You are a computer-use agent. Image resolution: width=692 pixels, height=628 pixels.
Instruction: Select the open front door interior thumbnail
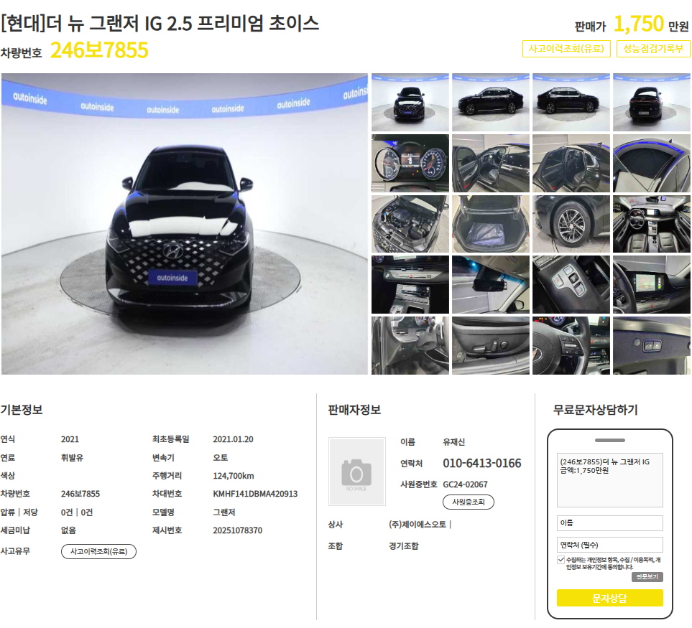click(x=491, y=163)
